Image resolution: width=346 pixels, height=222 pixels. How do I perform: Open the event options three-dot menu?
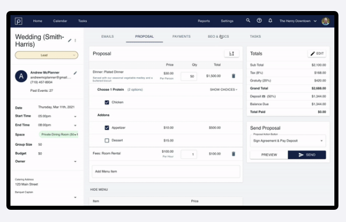(x=75, y=40)
